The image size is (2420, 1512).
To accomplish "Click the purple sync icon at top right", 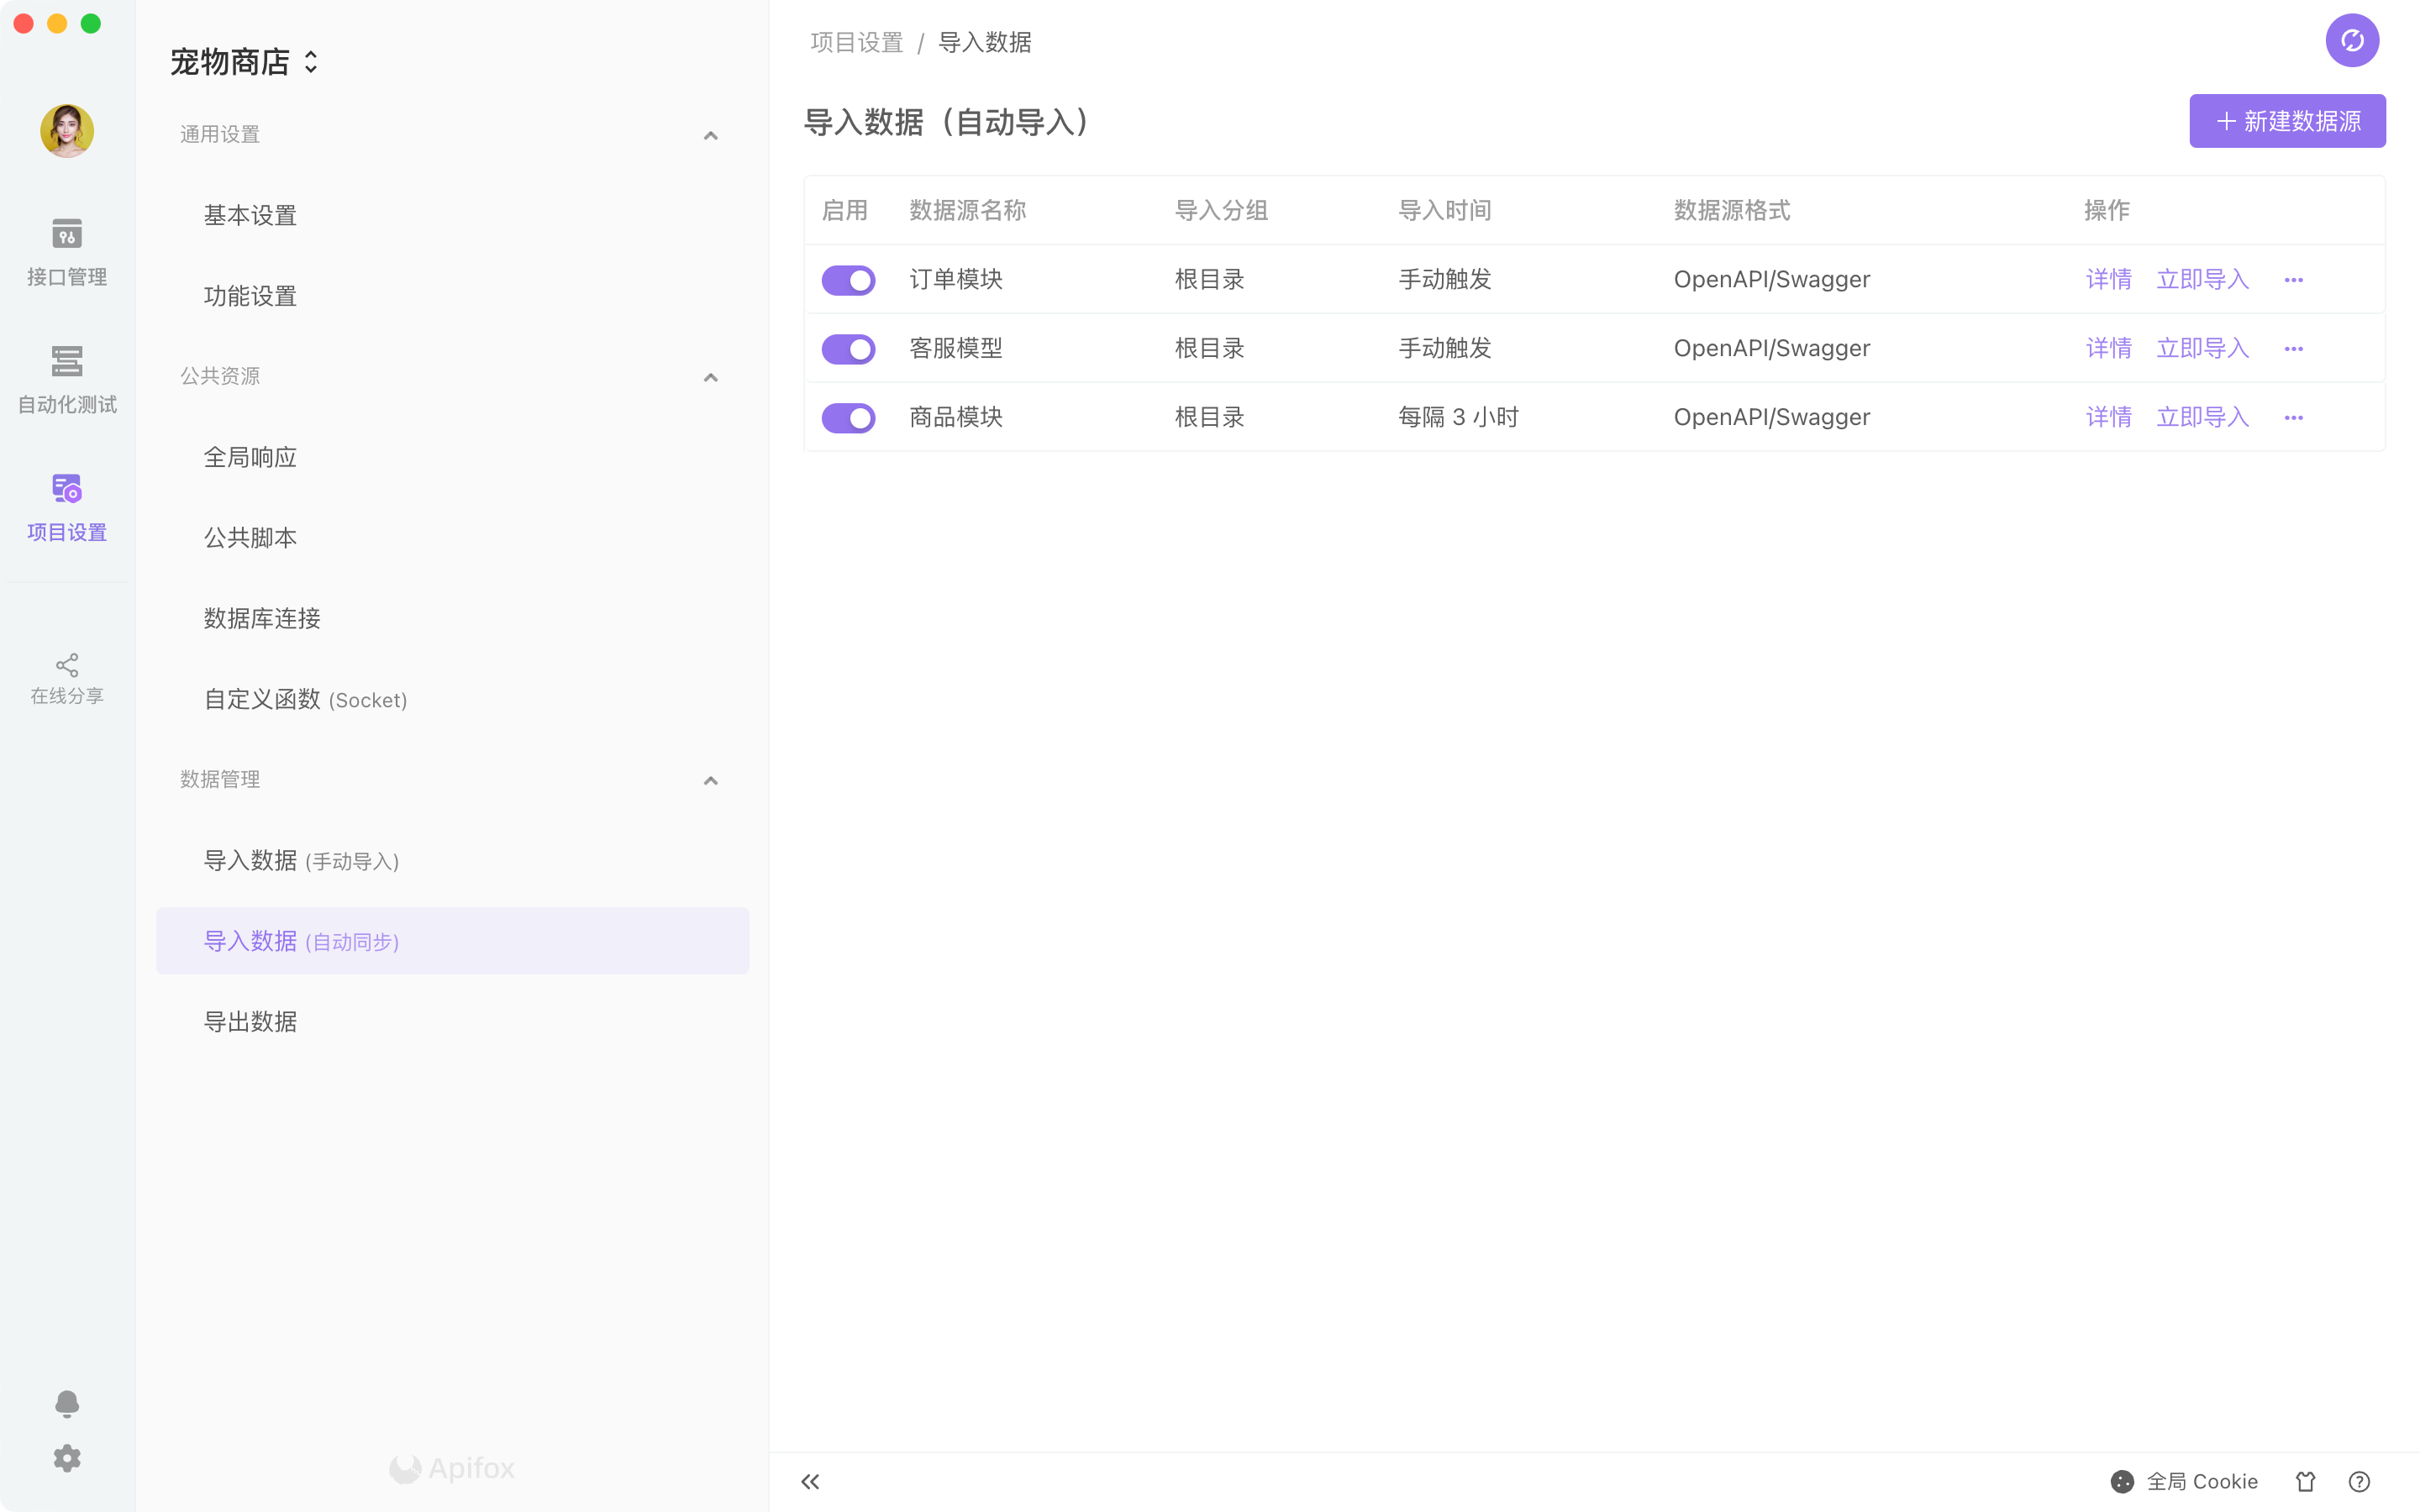I will pos(2351,41).
